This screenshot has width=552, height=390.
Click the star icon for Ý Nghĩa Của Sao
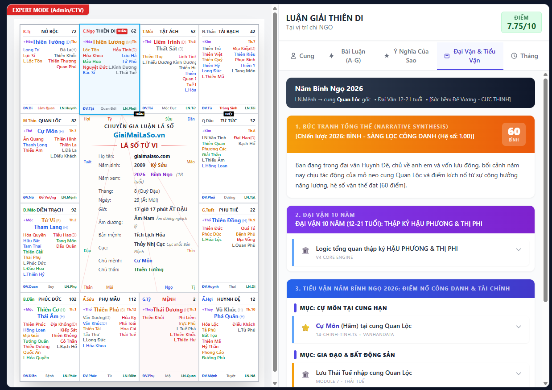click(x=387, y=56)
